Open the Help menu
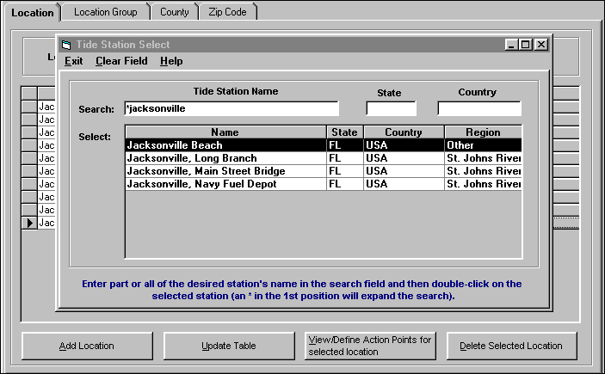Image resolution: width=605 pixels, height=374 pixels. [x=171, y=61]
